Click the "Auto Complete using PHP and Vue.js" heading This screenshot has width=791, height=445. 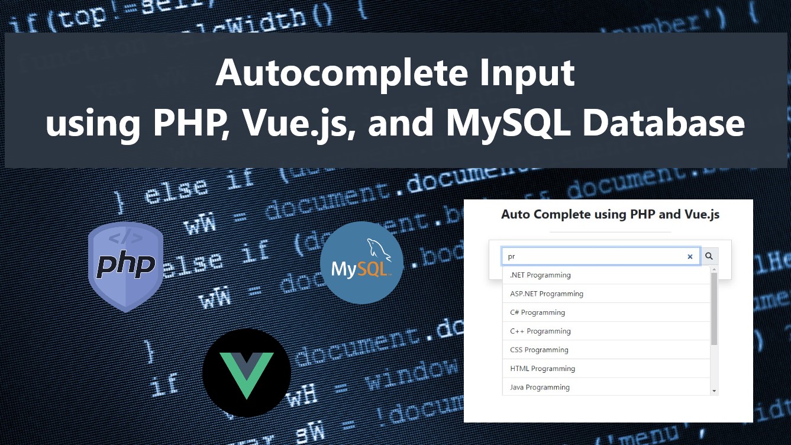tap(611, 214)
